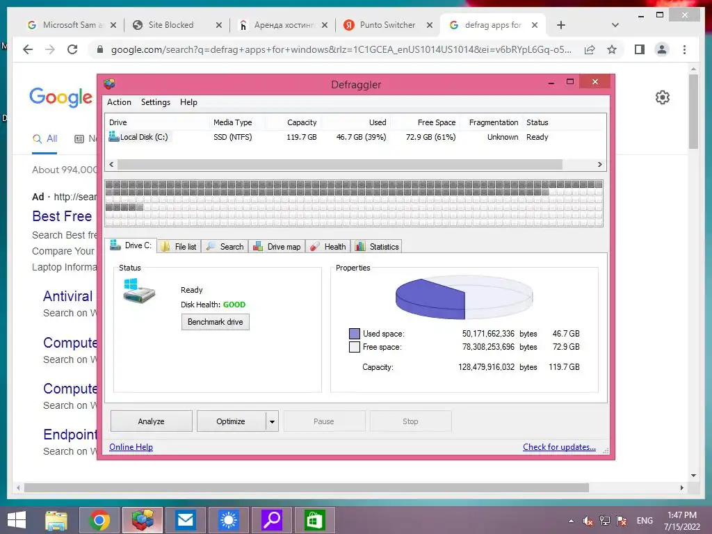This screenshot has width=712, height=534.
Task: Select the Drive C: tab
Action: (131, 245)
